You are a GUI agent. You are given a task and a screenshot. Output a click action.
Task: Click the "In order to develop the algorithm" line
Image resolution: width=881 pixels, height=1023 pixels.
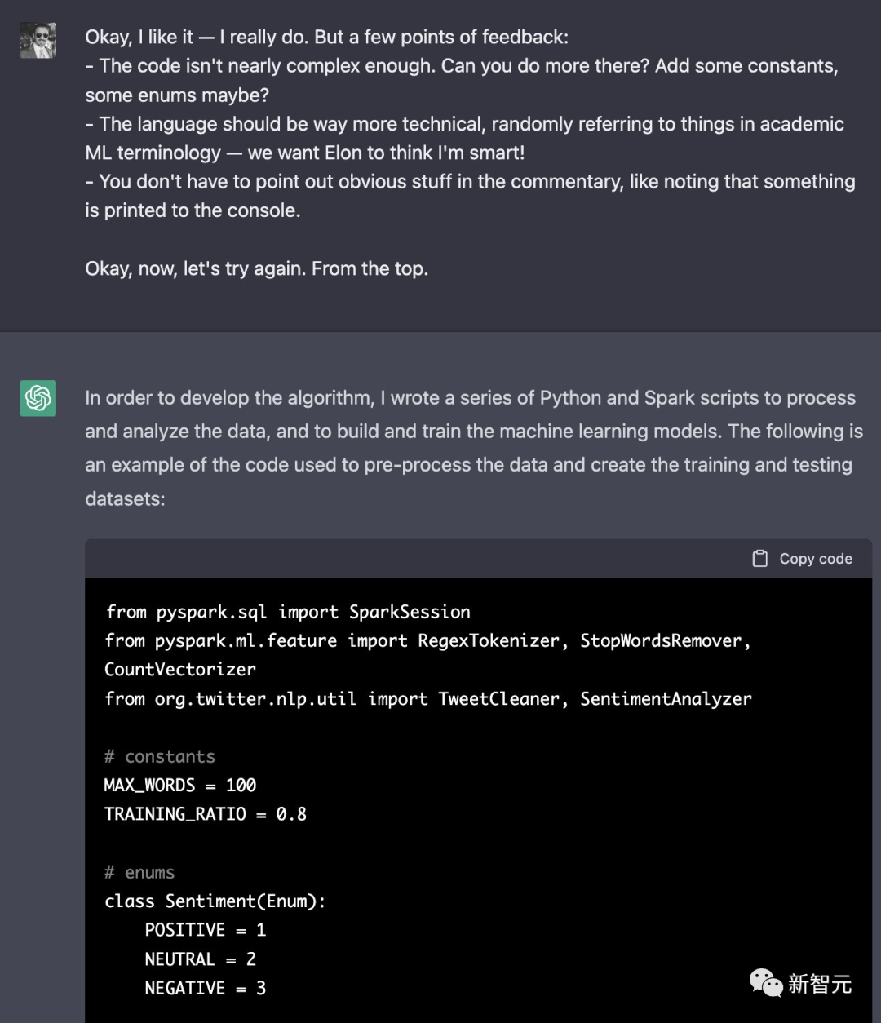[x=470, y=398]
